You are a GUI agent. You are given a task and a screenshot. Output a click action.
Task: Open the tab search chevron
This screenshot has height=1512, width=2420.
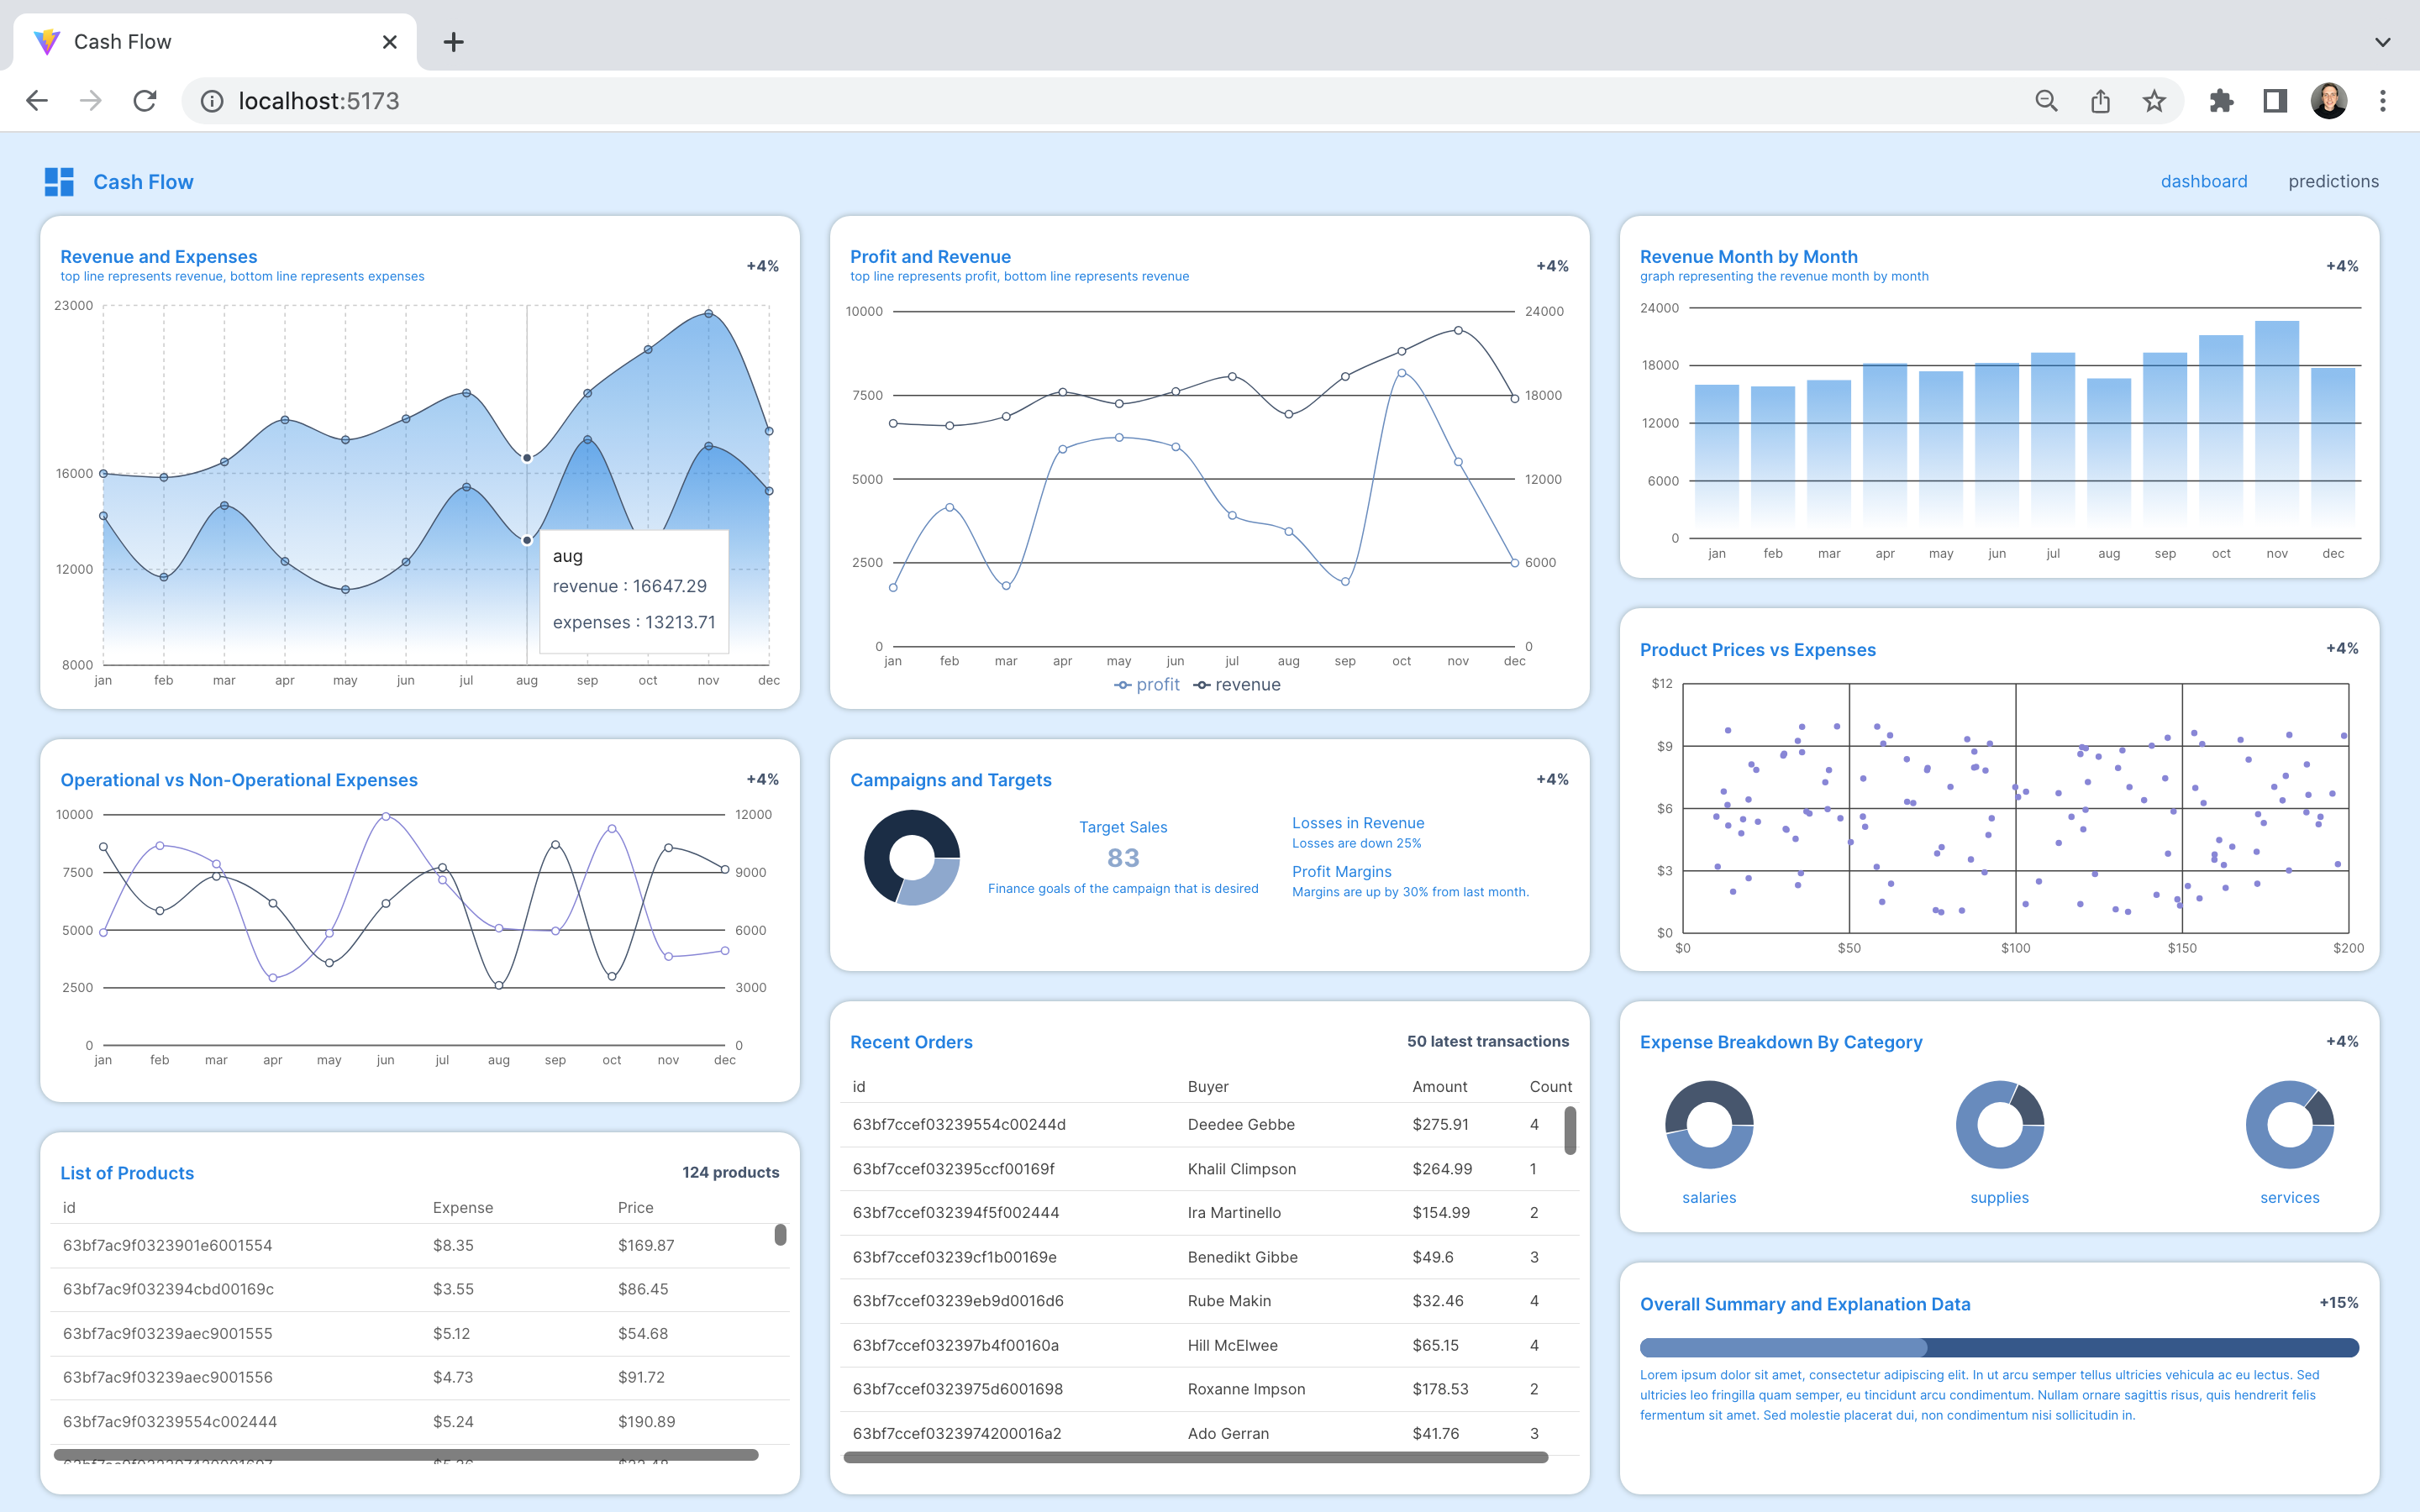[x=2383, y=42]
